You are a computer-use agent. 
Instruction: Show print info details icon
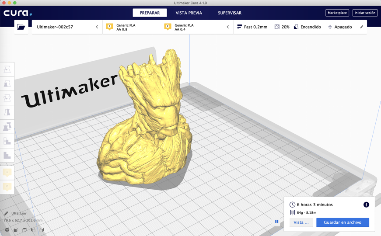[366, 205]
